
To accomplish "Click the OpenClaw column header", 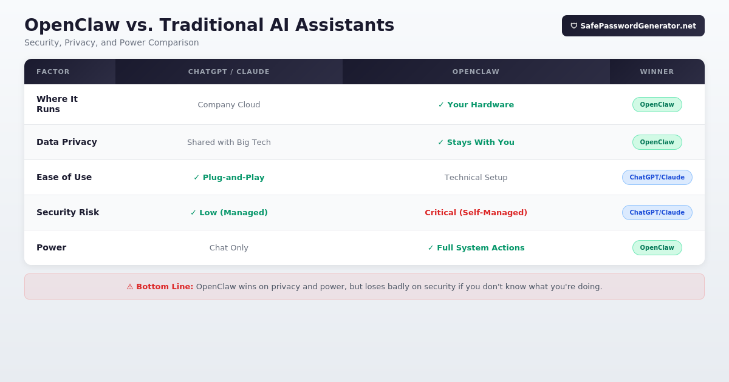I will tap(476, 72).
